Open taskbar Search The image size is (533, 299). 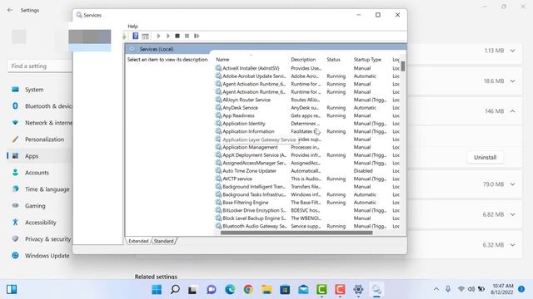[175, 290]
